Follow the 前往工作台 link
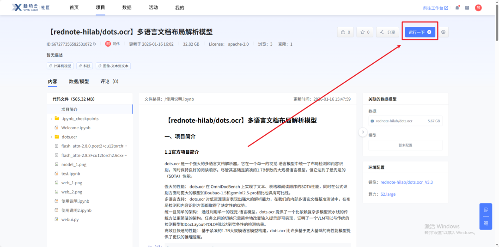499x247 pixels. (x=435, y=8)
